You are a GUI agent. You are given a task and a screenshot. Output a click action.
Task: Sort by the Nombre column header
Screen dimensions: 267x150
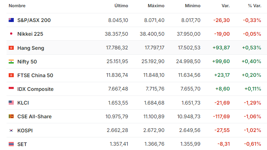(17, 6)
